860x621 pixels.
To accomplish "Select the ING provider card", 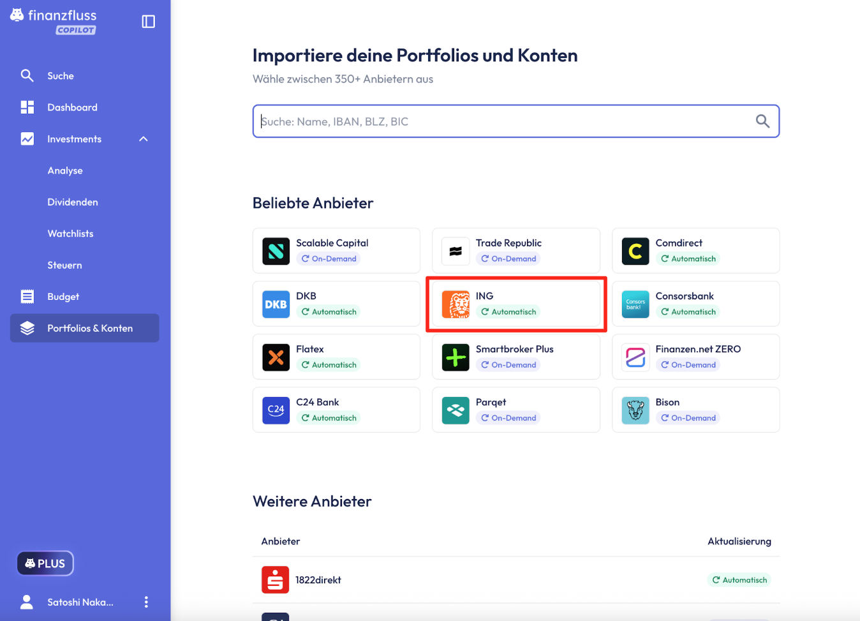I will (x=515, y=304).
